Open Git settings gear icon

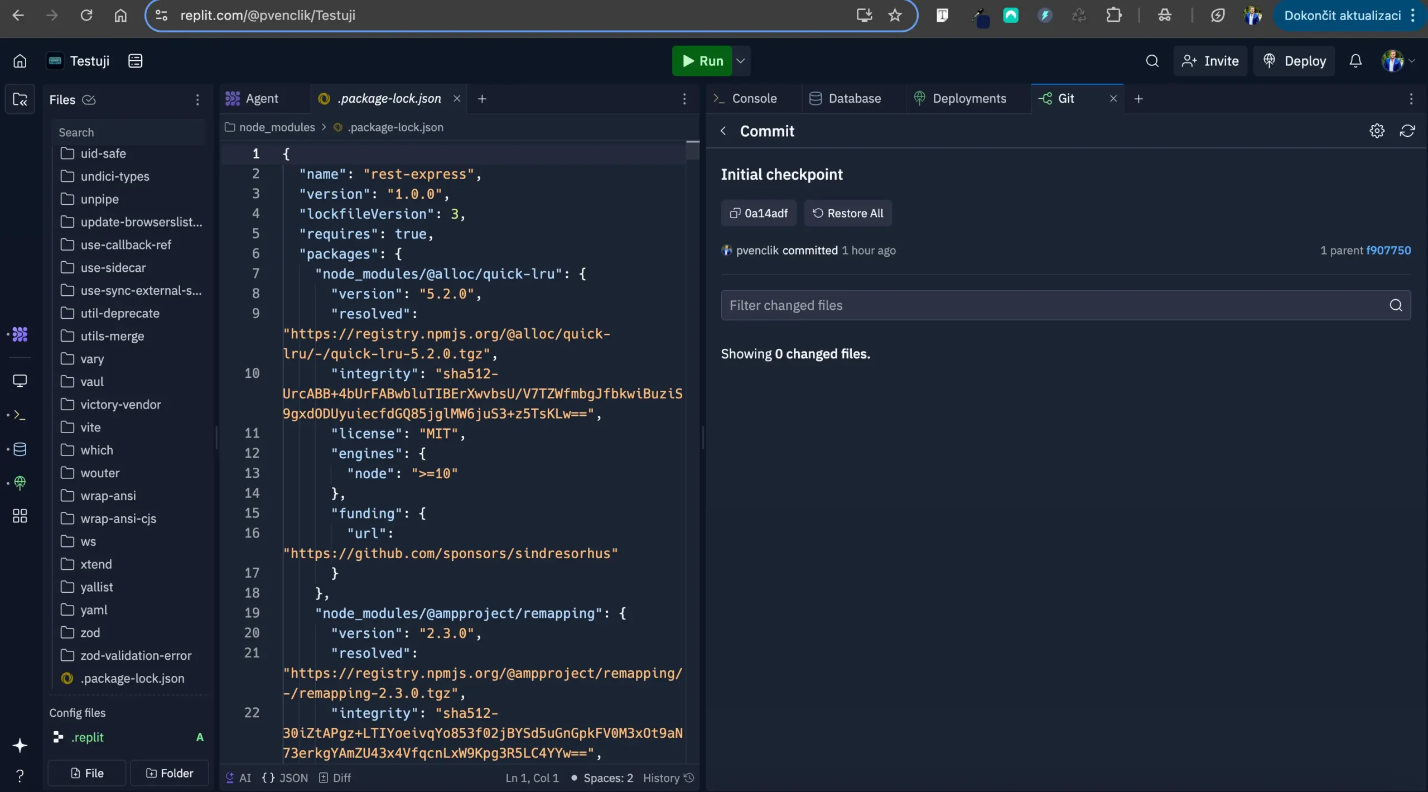click(1377, 131)
